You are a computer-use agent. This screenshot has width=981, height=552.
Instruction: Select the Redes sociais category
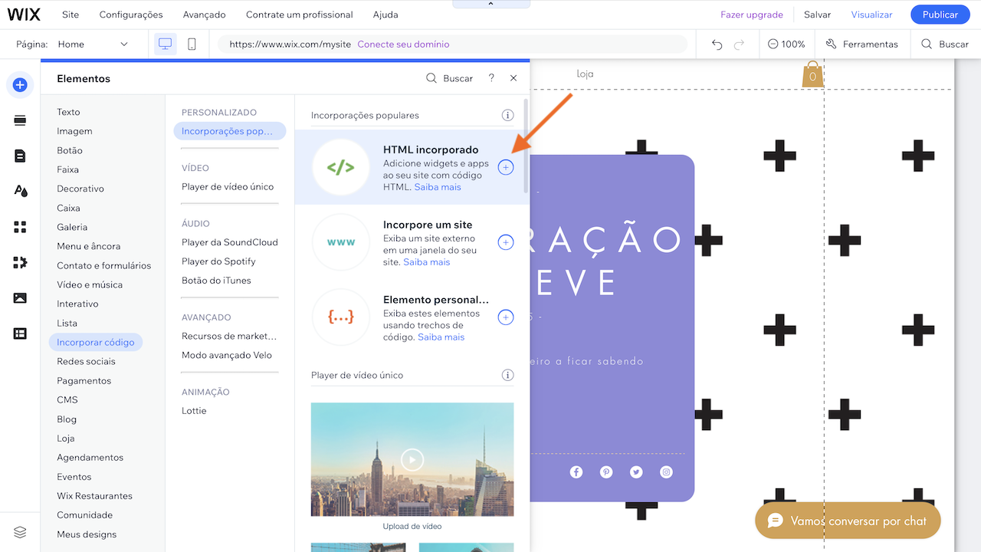(x=87, y=360)
